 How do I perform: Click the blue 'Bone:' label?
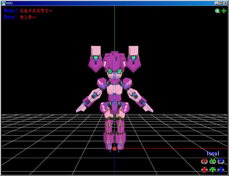click(10, 17)
